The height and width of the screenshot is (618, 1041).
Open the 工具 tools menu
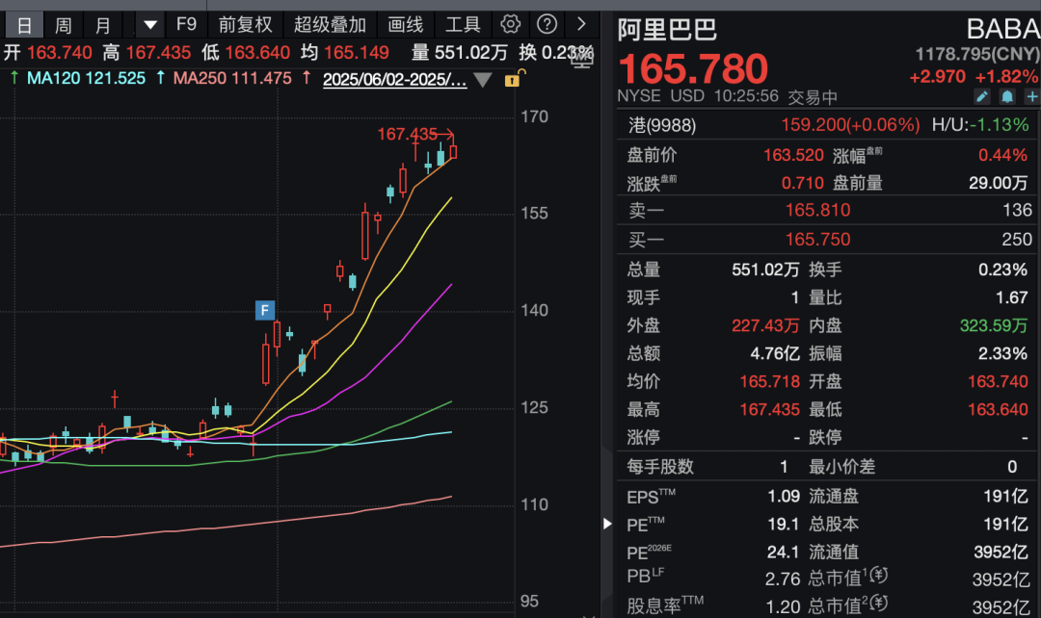tap(463, 25)
